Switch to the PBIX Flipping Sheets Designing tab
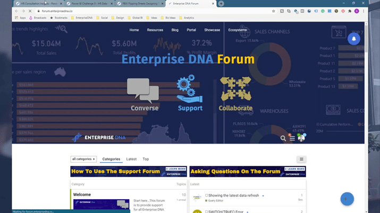Image resolution: width=380 pixels, height=213 pixels. (x=140, y=4)
